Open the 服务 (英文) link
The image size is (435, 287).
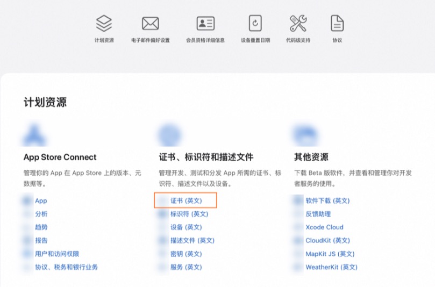point(186,267)
